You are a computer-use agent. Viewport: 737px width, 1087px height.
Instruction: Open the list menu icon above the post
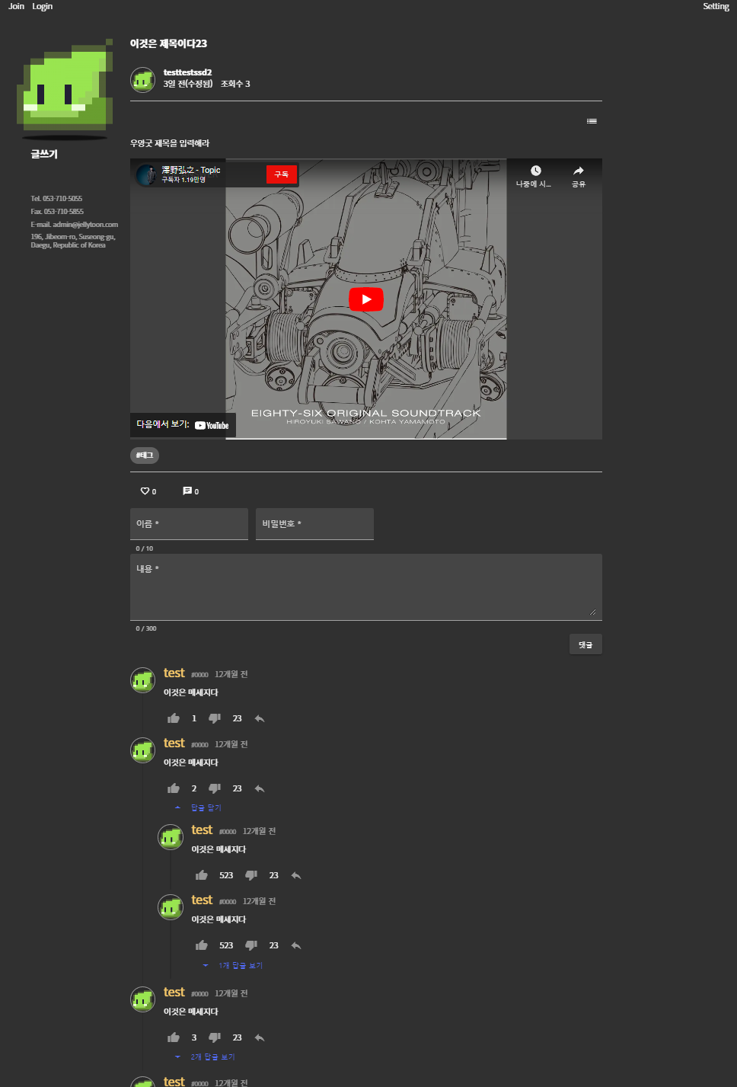click(x=592, y=121)
